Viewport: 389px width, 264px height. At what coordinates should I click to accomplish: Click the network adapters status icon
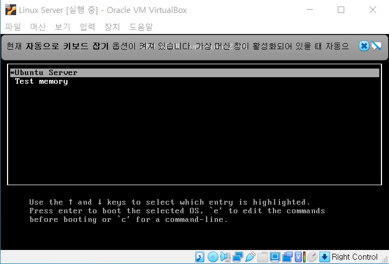point(238,257)
